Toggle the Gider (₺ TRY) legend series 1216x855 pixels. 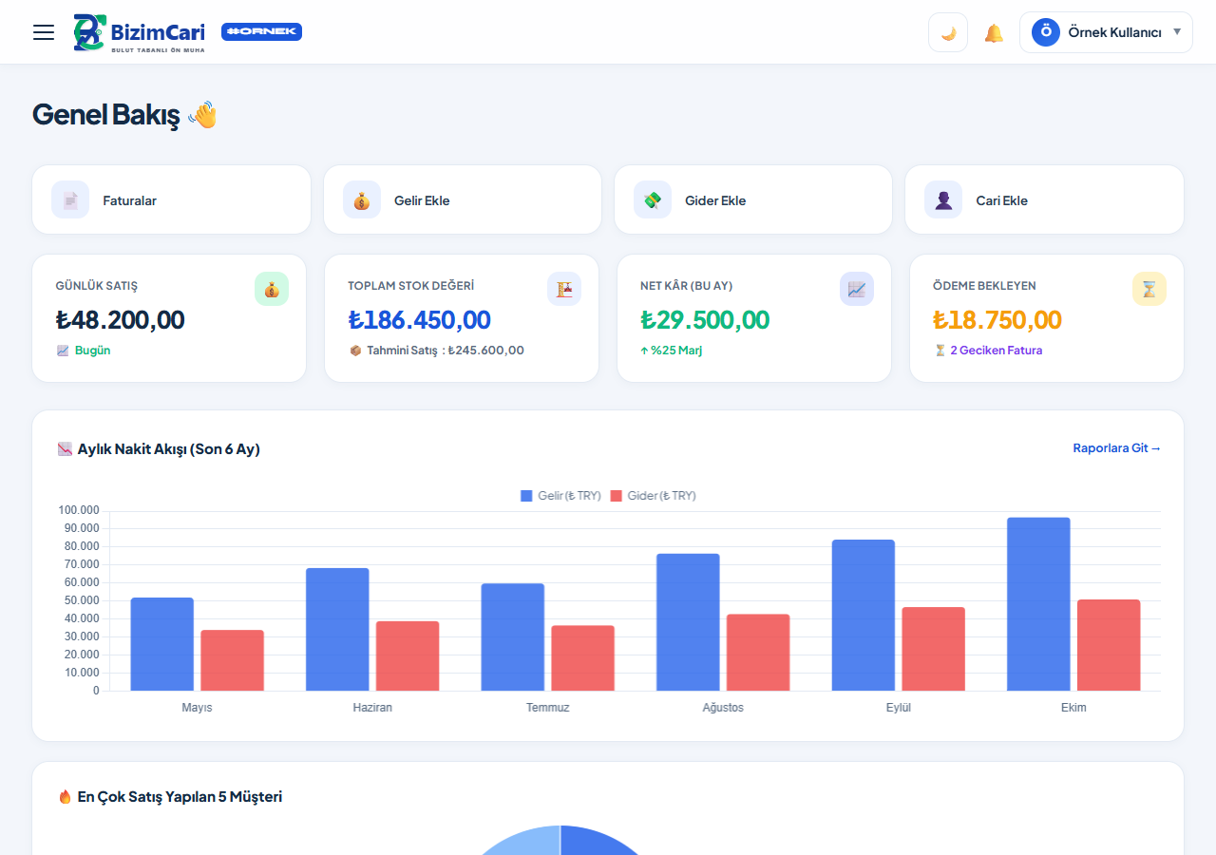click(653, 496)
